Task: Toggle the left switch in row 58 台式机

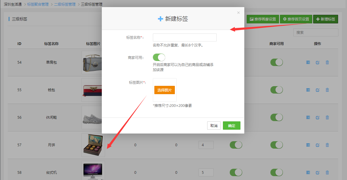Action: tap(236, 173)
